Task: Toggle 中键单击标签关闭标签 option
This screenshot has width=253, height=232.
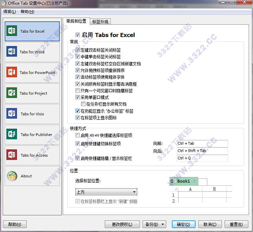Action: (78, 56)
